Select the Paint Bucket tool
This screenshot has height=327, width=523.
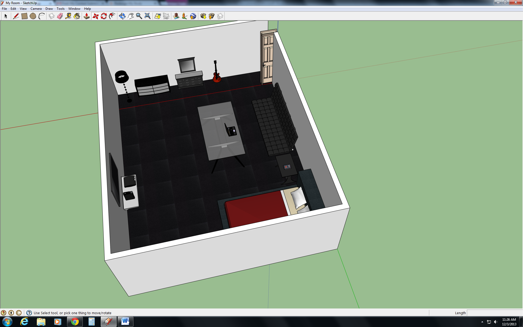point(77,16)
